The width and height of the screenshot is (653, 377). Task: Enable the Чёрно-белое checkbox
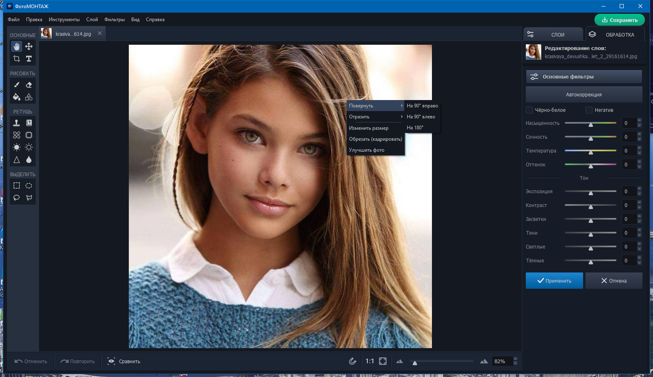(529, 110)
